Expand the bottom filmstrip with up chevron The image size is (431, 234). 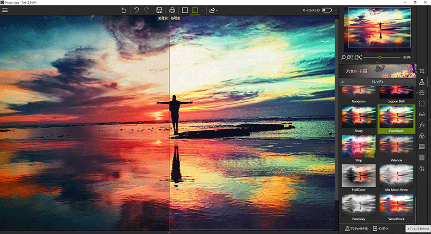(169, 232)
